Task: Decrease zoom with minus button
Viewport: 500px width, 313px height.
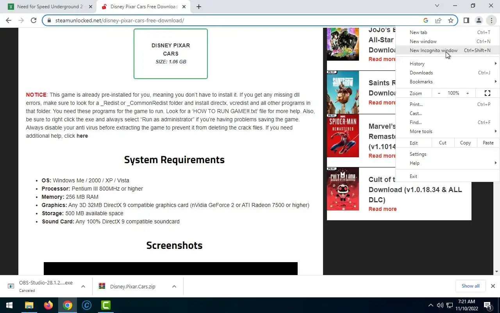Action: (x=439, y=93)
